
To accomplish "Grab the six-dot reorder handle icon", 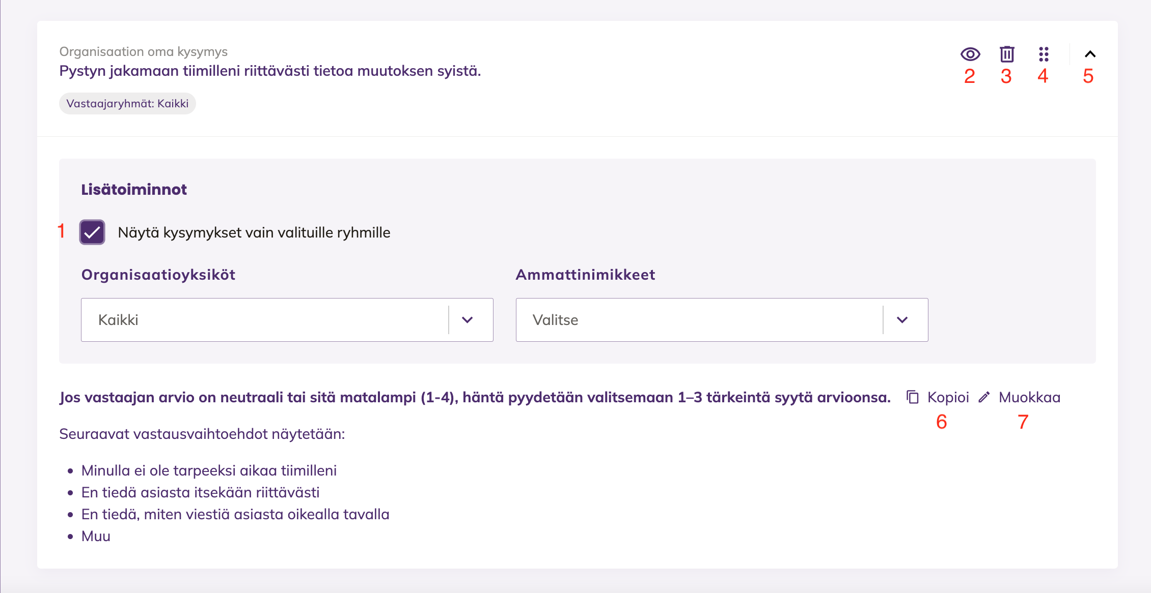I will pos(1044,54).
